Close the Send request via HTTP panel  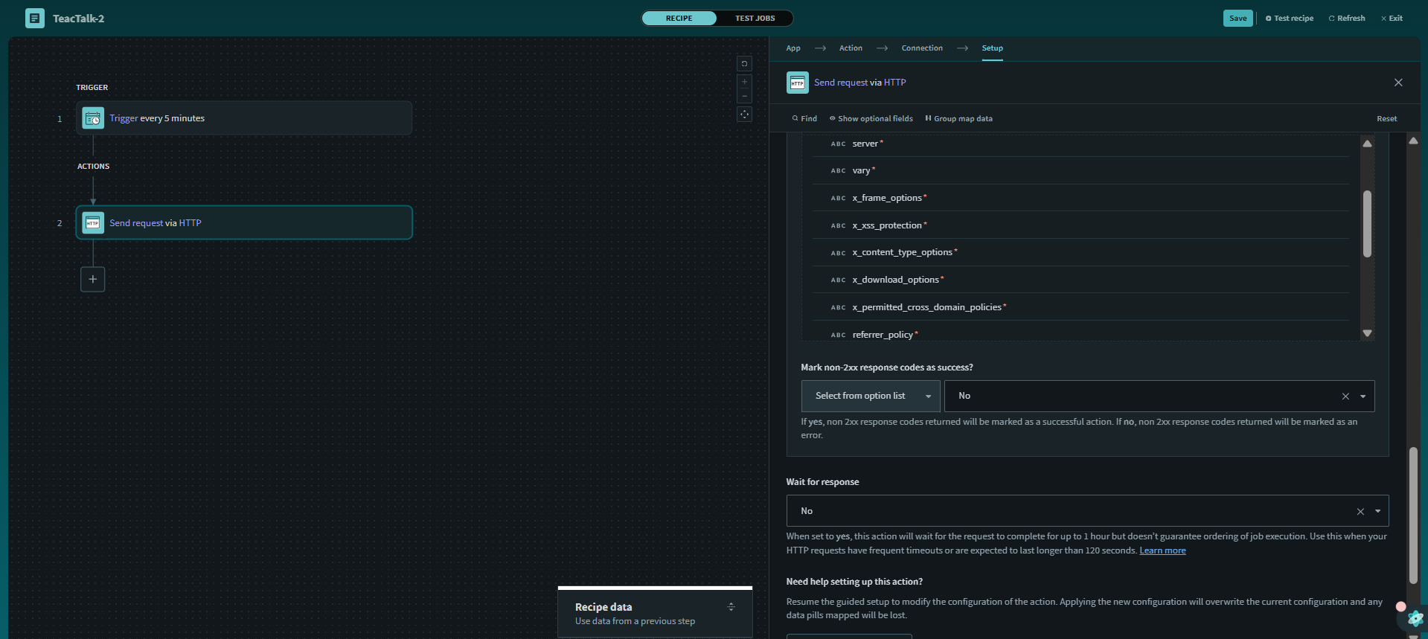tap(1398, 83)
